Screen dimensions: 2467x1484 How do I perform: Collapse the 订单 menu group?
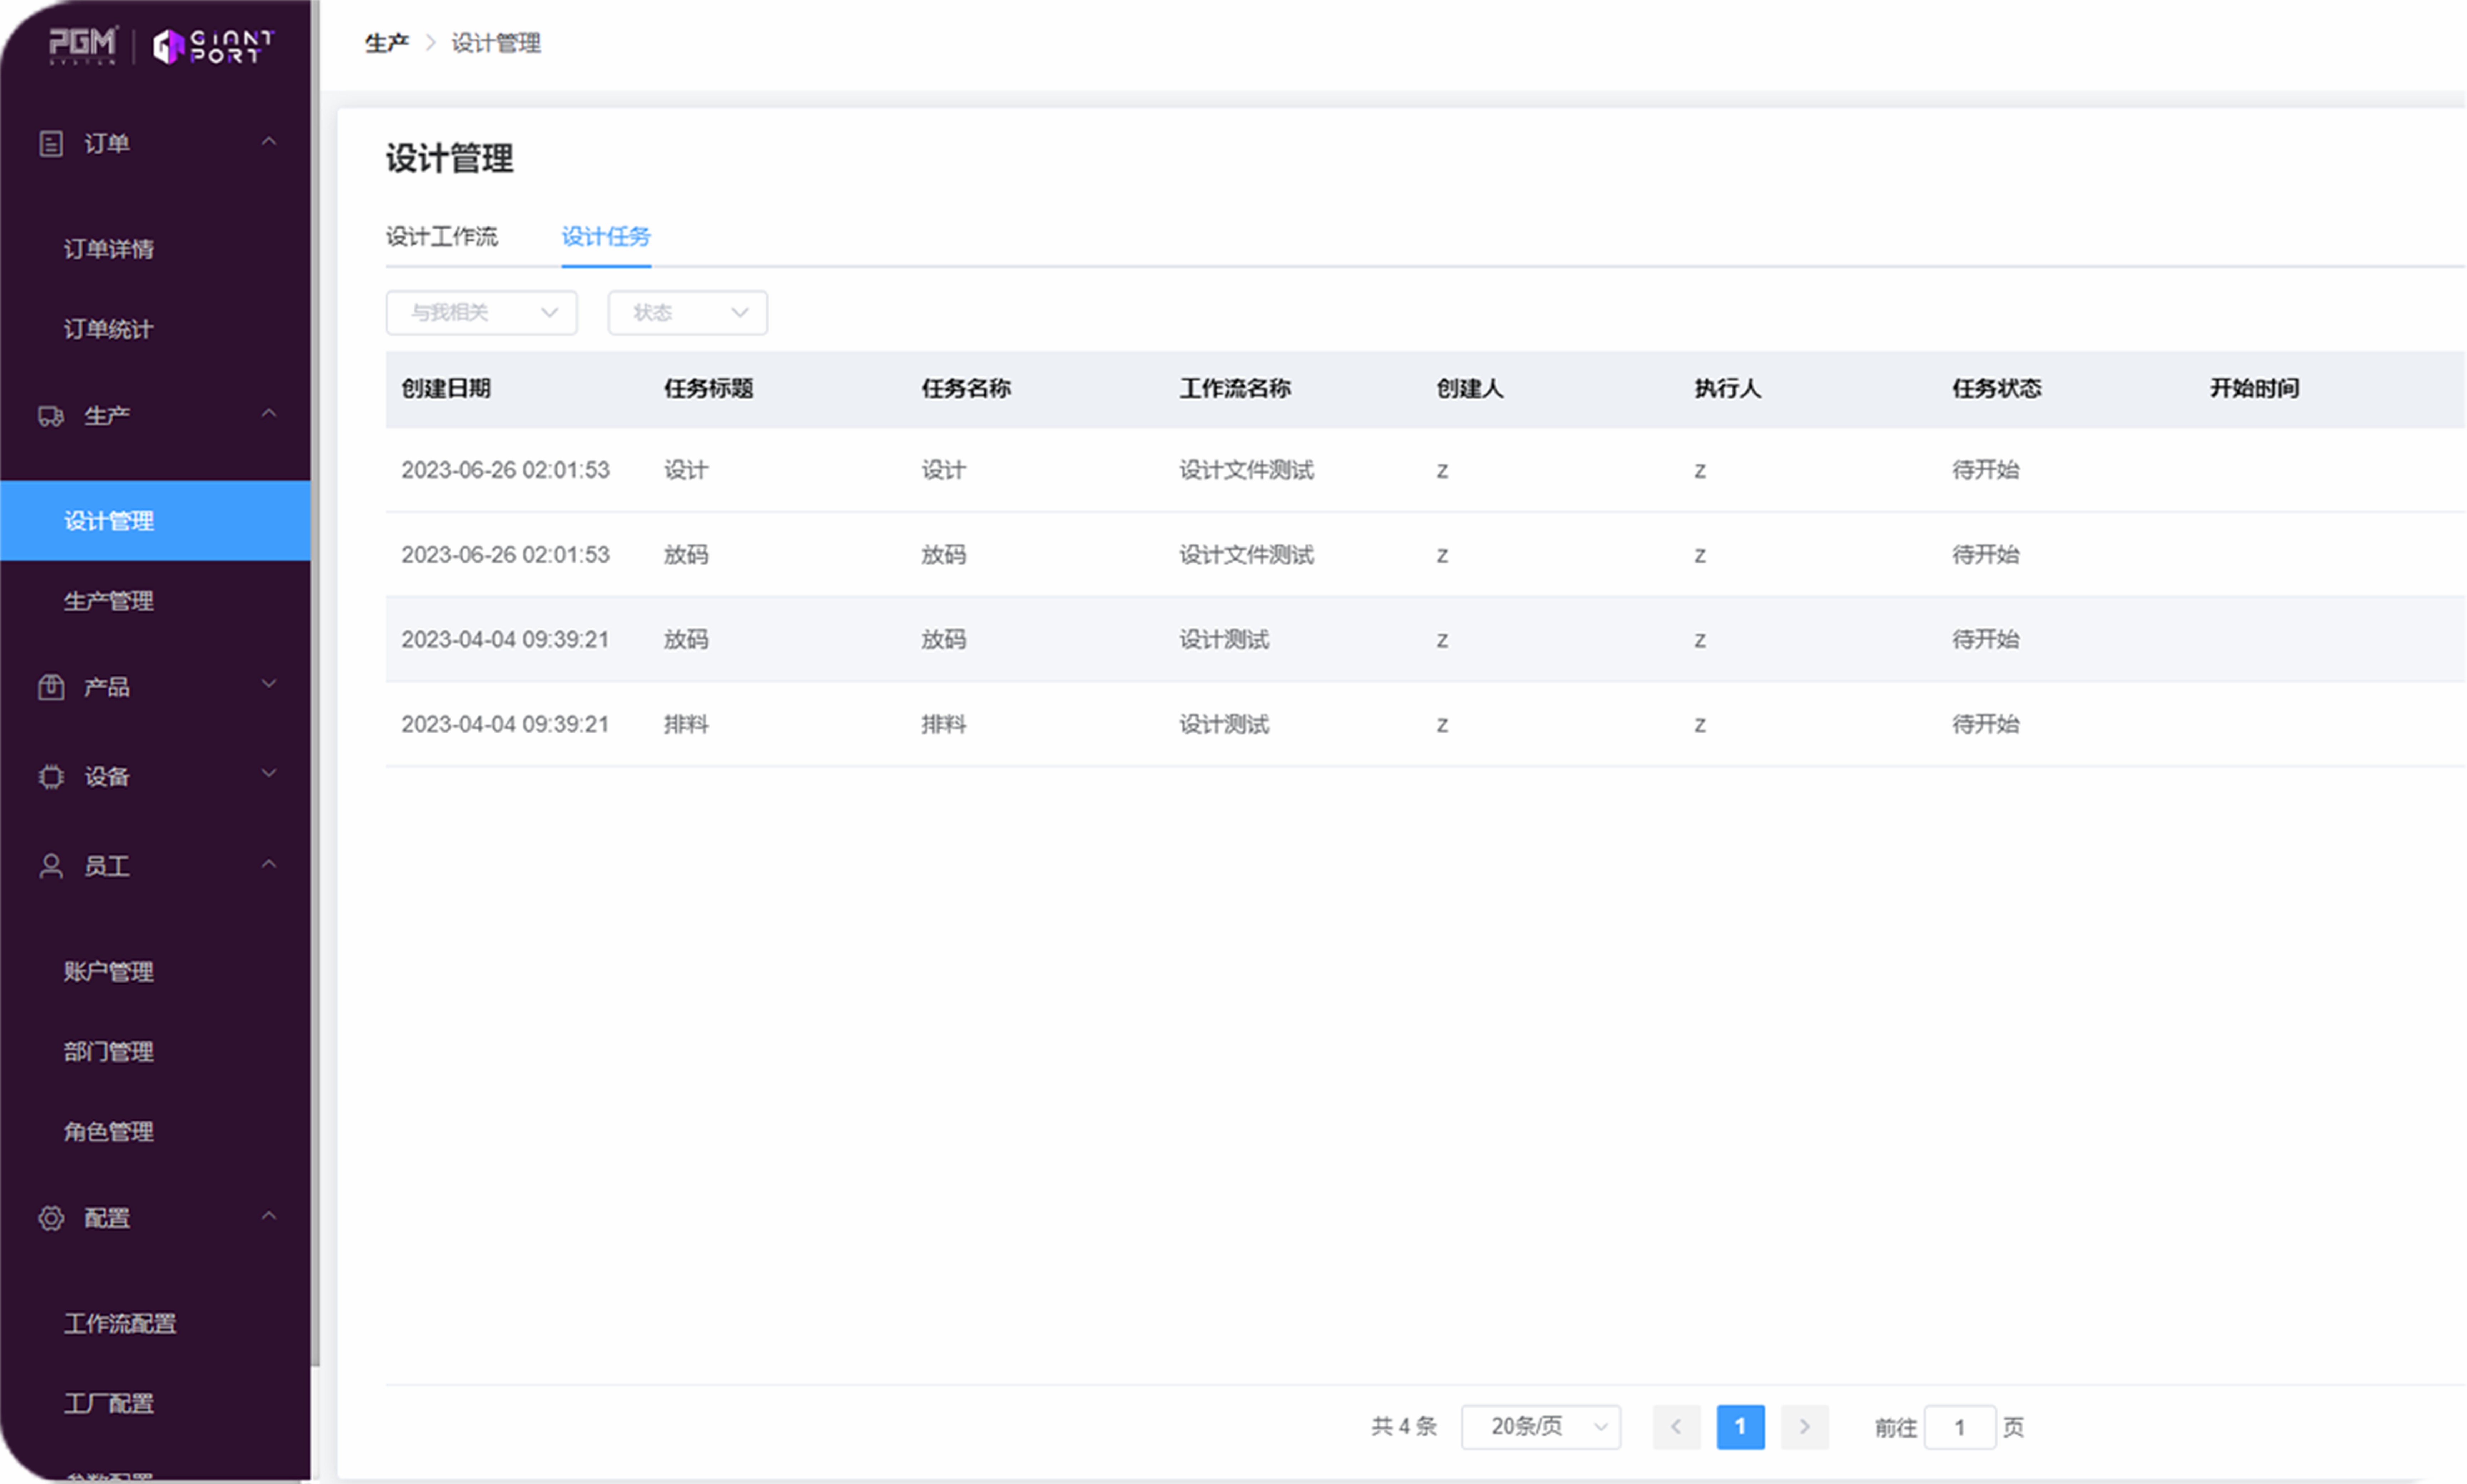tap(269, 142)
